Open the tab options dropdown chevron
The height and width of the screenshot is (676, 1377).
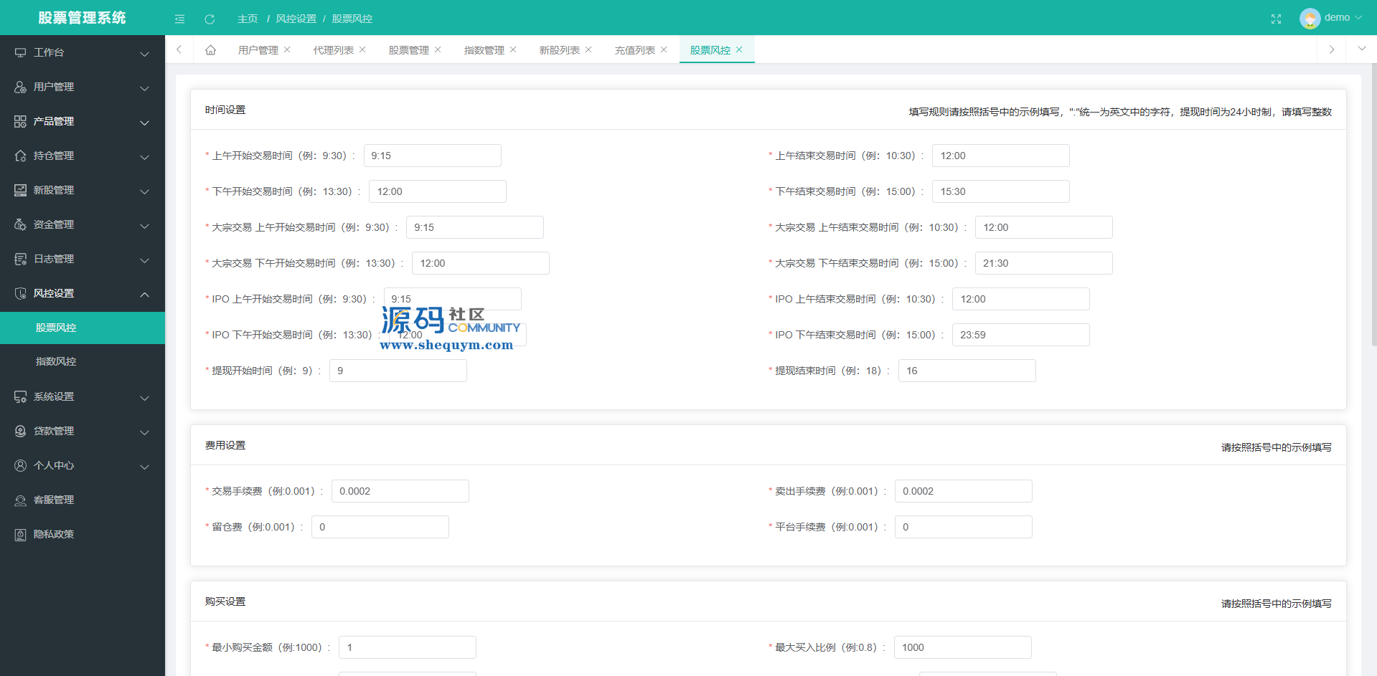pyautogui.click(x=1361, y=49)
